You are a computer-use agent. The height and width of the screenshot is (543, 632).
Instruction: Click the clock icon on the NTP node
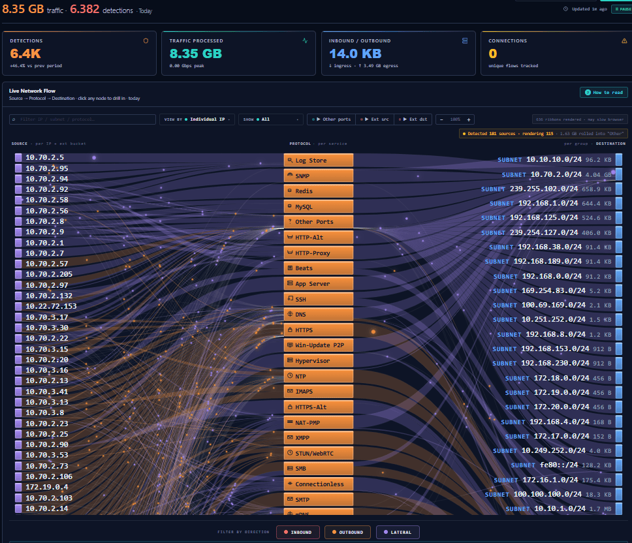pyautogui.click(x=290, y=376)
